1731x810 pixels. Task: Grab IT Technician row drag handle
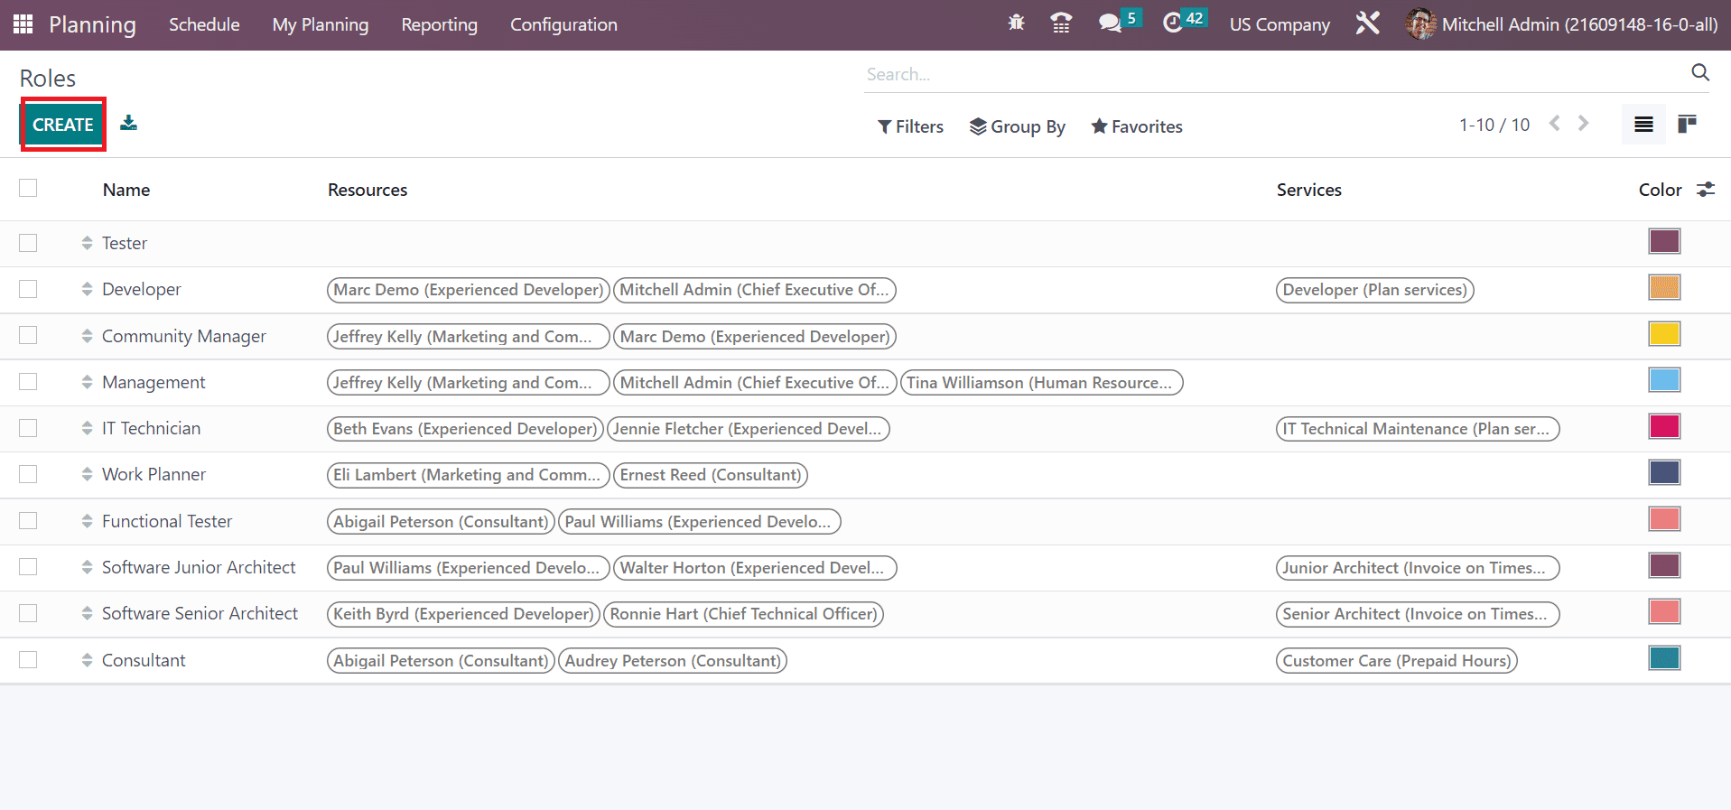click(87, 428)
